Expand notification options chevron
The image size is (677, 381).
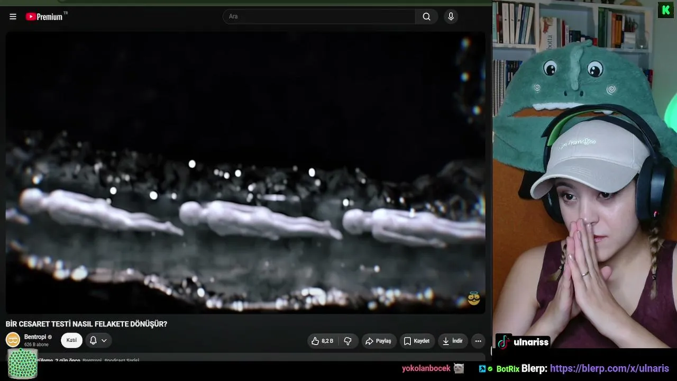pos(104,340)
